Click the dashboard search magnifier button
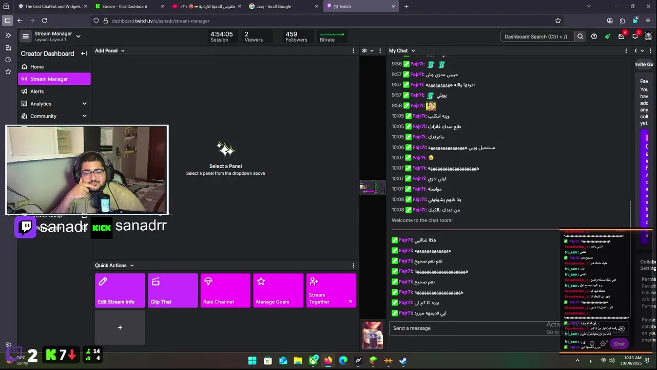657x370 pixels. [x=580, y=36]
